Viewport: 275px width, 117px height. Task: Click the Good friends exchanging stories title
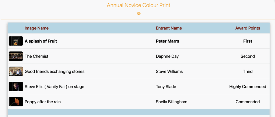point(55,71)
